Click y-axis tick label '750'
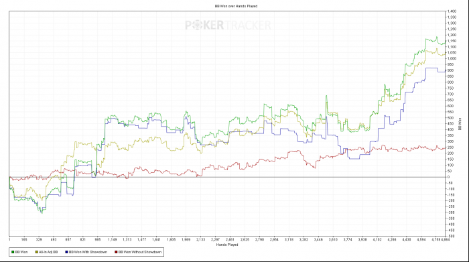 point(450,88)
